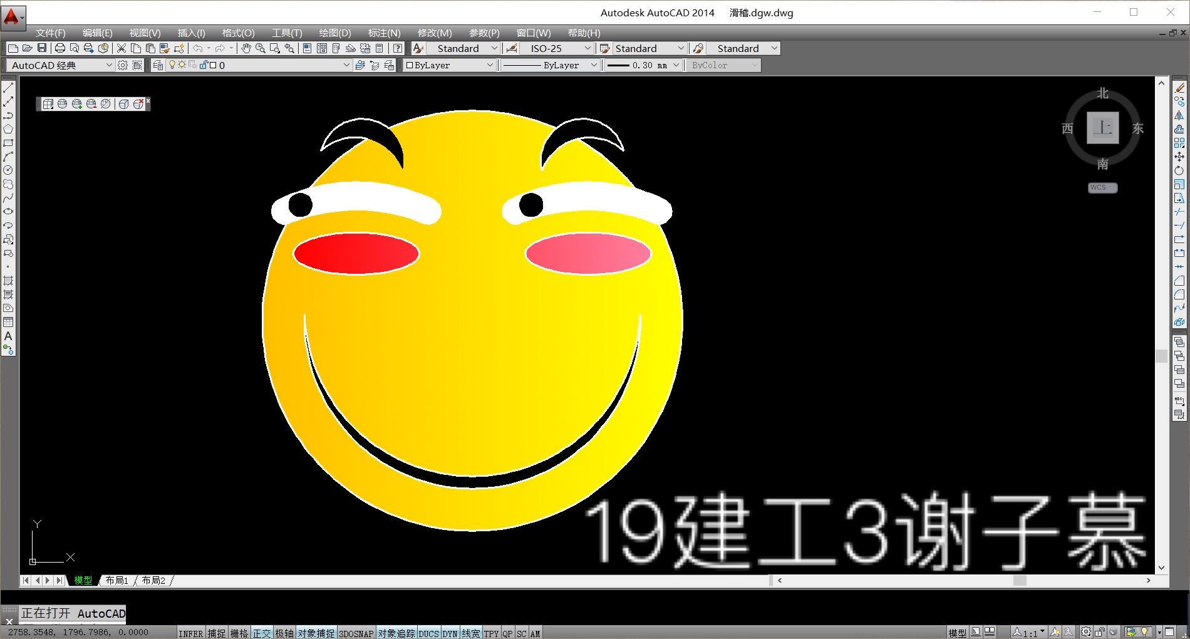Viewport: 1190px width, 639px height.
Task: Save the drawing with the floppy icon
Action: click(42, 48)
